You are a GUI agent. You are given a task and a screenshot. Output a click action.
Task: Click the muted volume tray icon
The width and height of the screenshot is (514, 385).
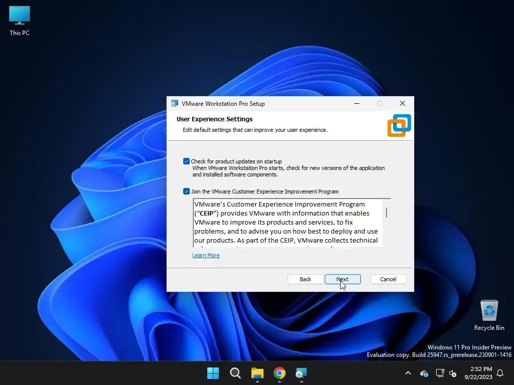(x=453, y=373)
